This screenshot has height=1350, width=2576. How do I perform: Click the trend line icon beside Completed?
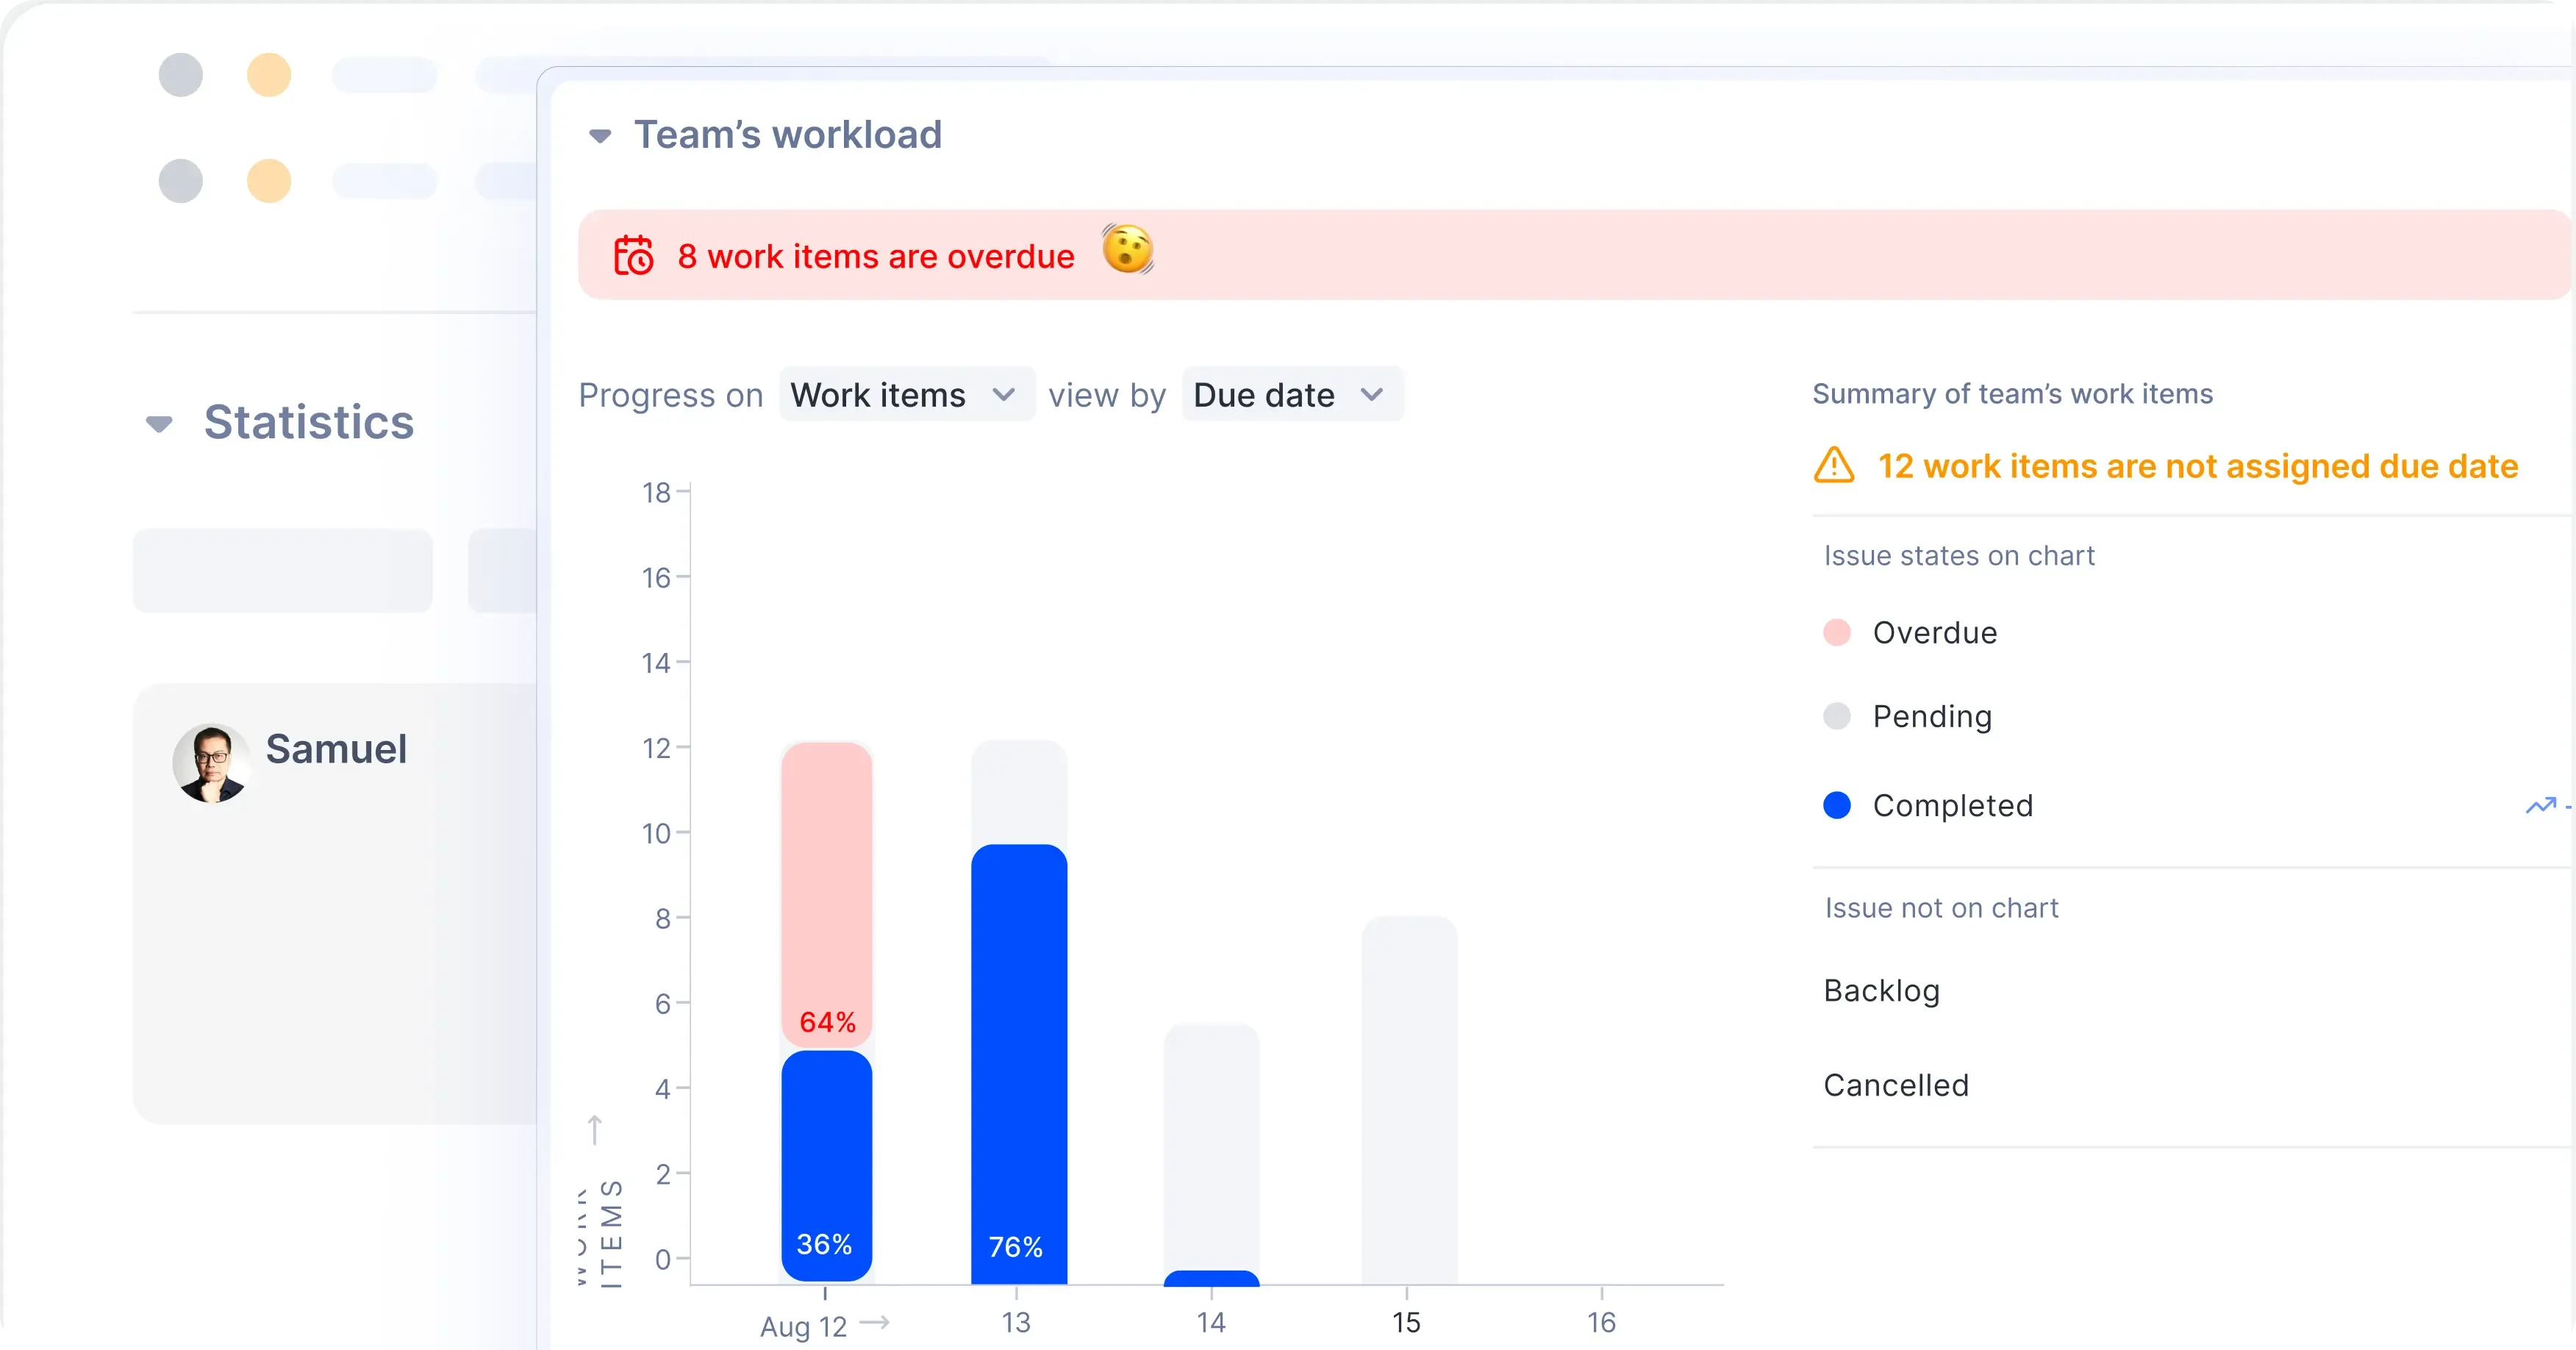point(2540,805)
